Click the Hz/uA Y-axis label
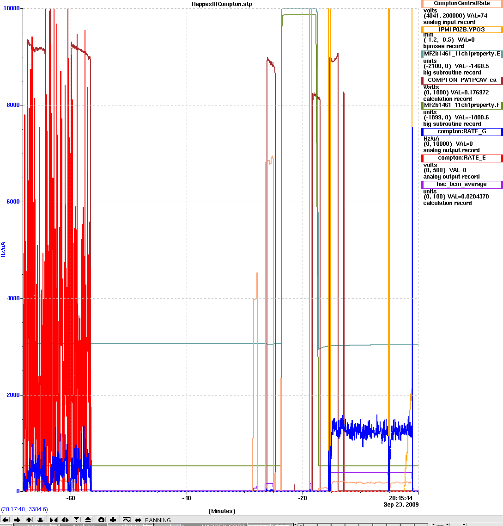The height and width of the screenshot is (526, 503). (3, 249)
